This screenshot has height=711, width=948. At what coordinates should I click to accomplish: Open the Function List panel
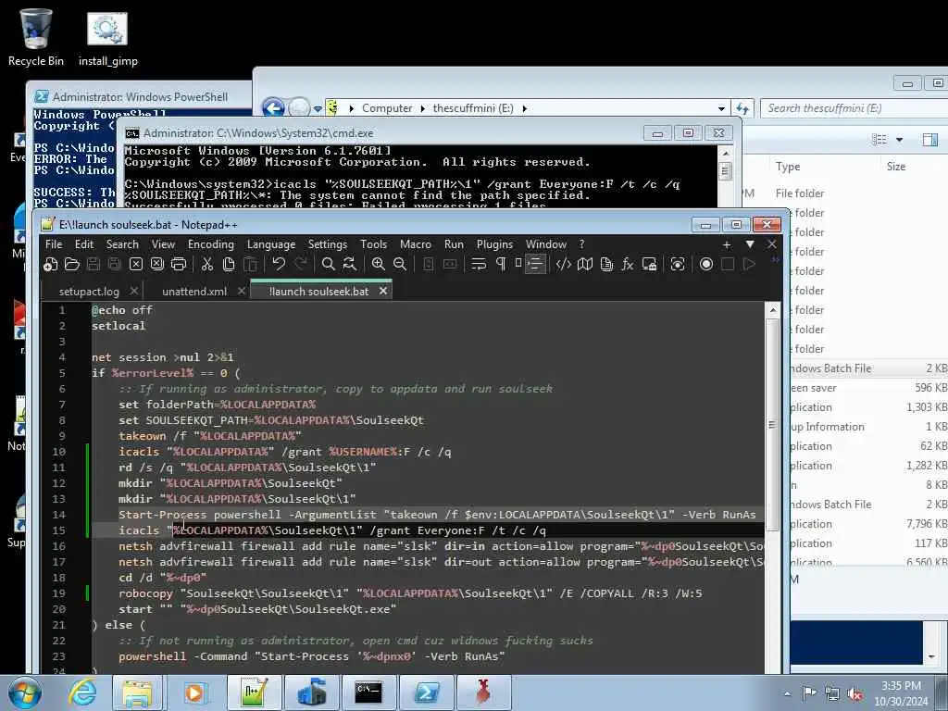[x=628, y=264]
